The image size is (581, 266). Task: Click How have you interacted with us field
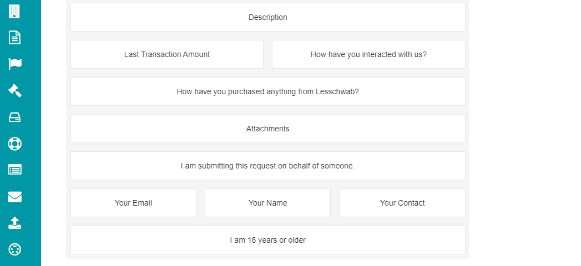(x=368, y=54)
